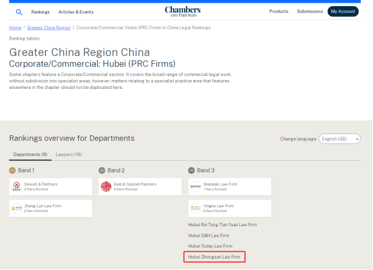Switch to the Lawyers (18) tab
The height and width of the screenshot is (270, 373).
click(x=69, y=154)
